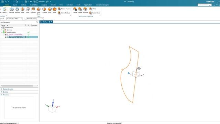Collapse the Model History tree node

(x=1, y=32)
